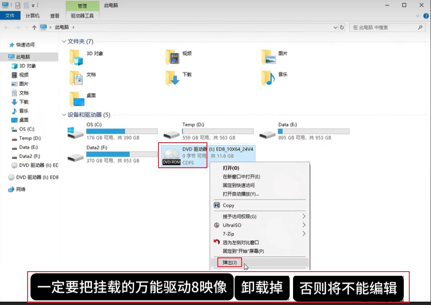The width and height of the screenshot is (431, 305).
Task: Open the 文件 file menu tab
Action: (10, 16)
